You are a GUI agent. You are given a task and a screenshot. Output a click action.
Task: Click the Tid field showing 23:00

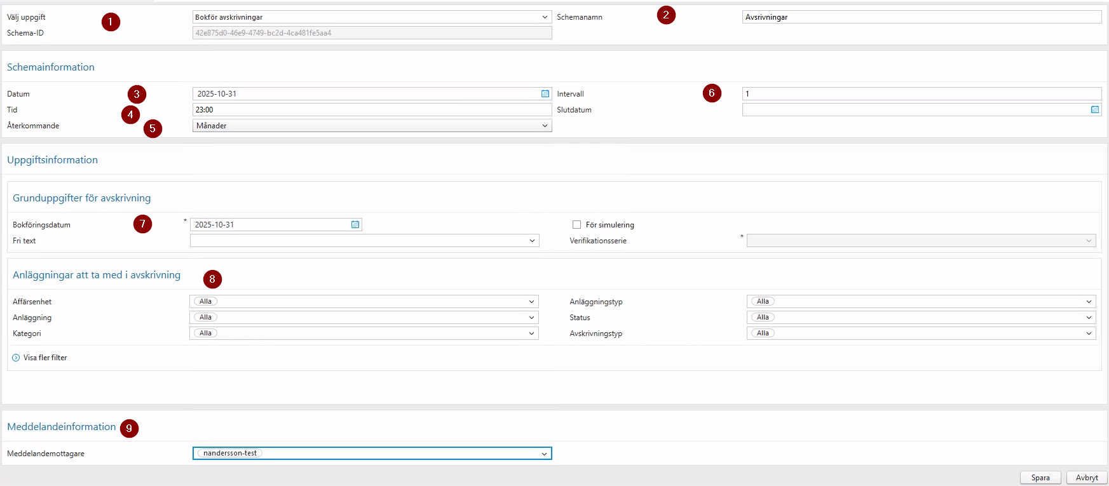(x=372, y=110)
